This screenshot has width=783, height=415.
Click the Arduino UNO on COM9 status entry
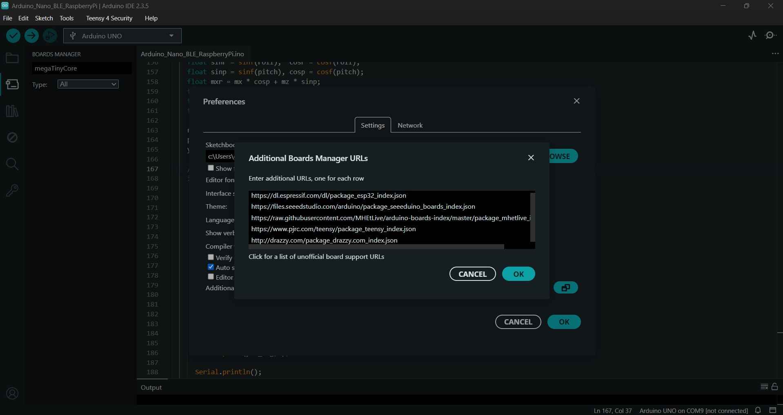click(x=694, y=411)
